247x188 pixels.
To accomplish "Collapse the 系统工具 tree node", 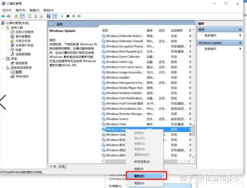I will [x=3, y=28].
